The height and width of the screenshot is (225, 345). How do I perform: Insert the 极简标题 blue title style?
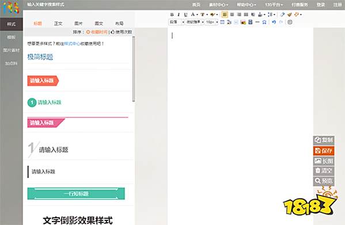click(40, 57)
